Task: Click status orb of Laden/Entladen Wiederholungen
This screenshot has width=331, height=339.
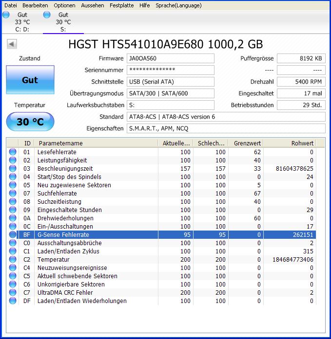Action: point(13,301)
